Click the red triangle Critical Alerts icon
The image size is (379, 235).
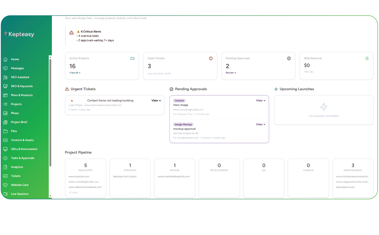(x=72, y=32)
